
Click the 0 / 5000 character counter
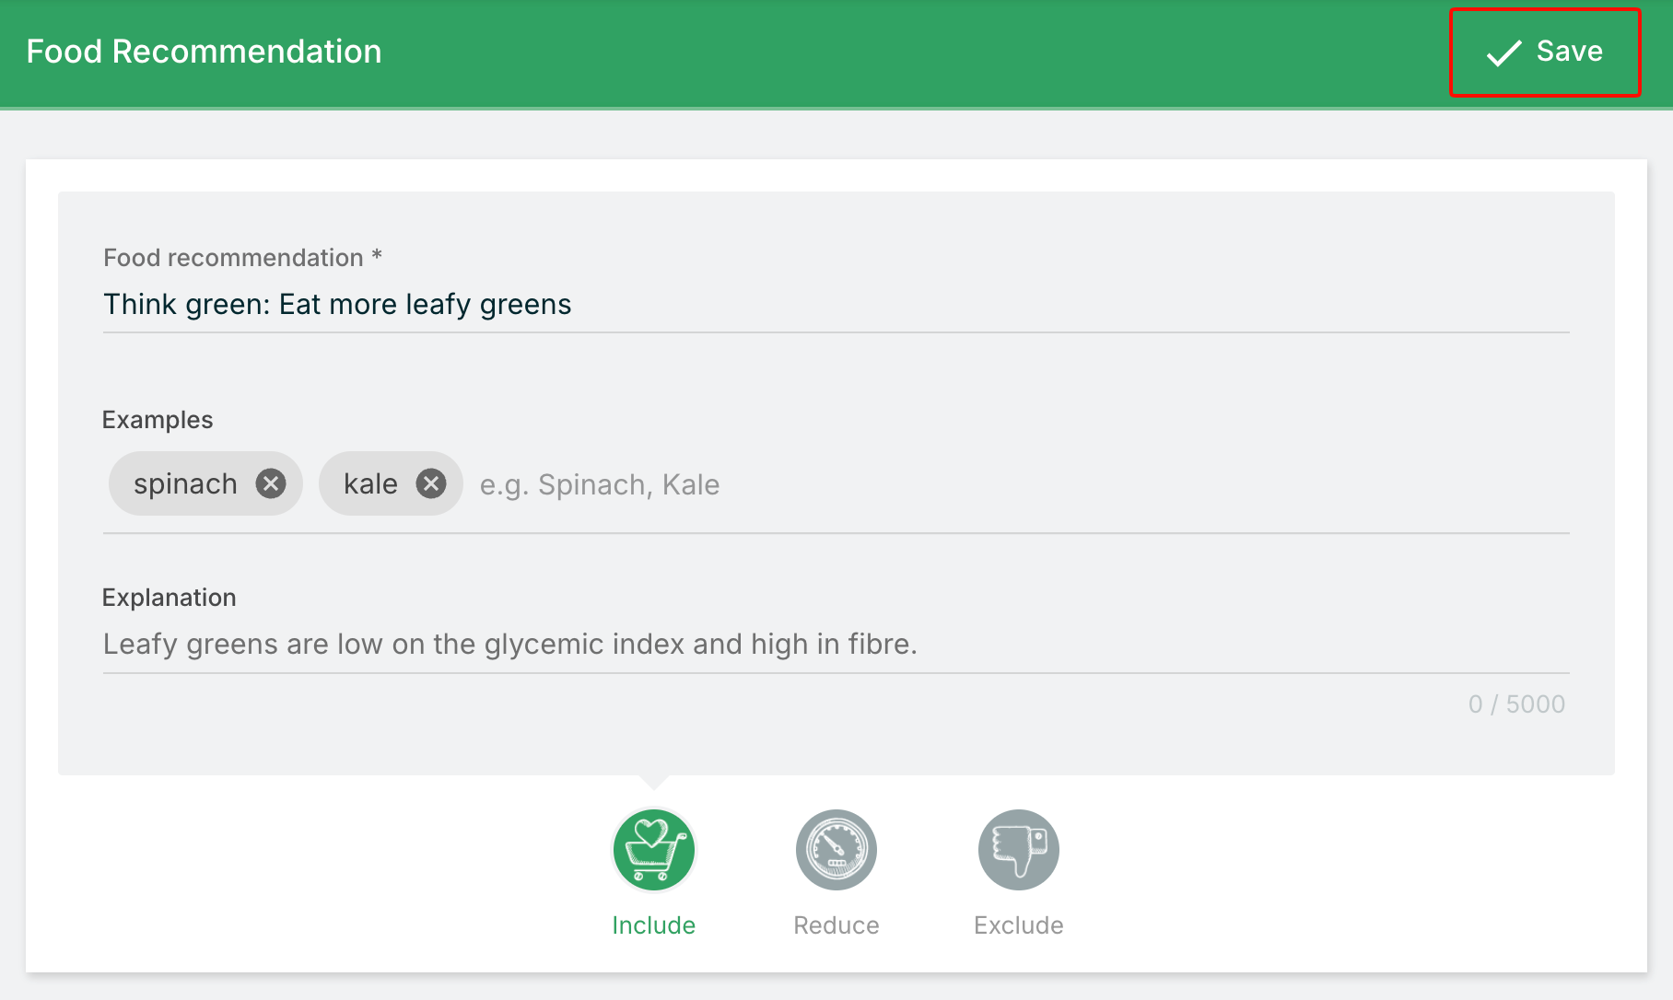[x=1516, y=704]
